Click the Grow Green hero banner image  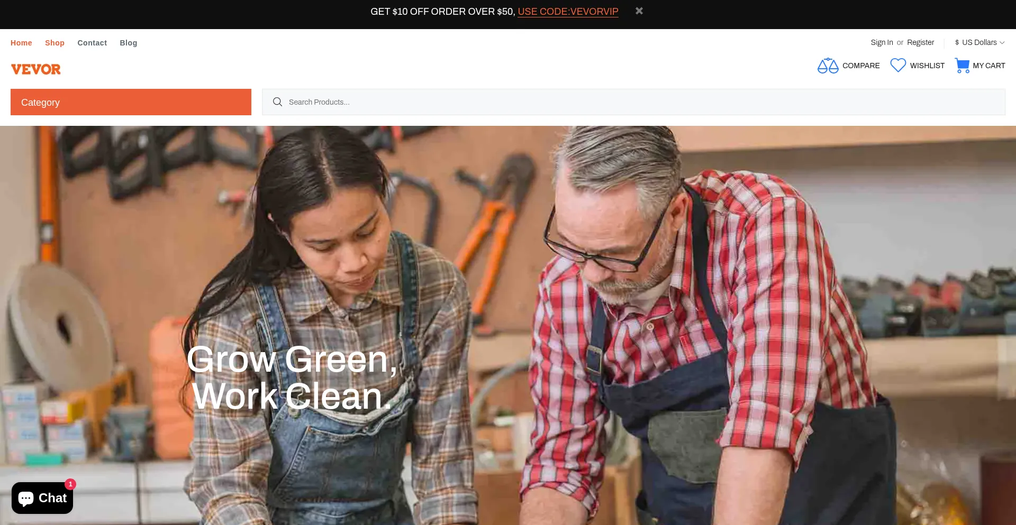click(x=508, y=325)
